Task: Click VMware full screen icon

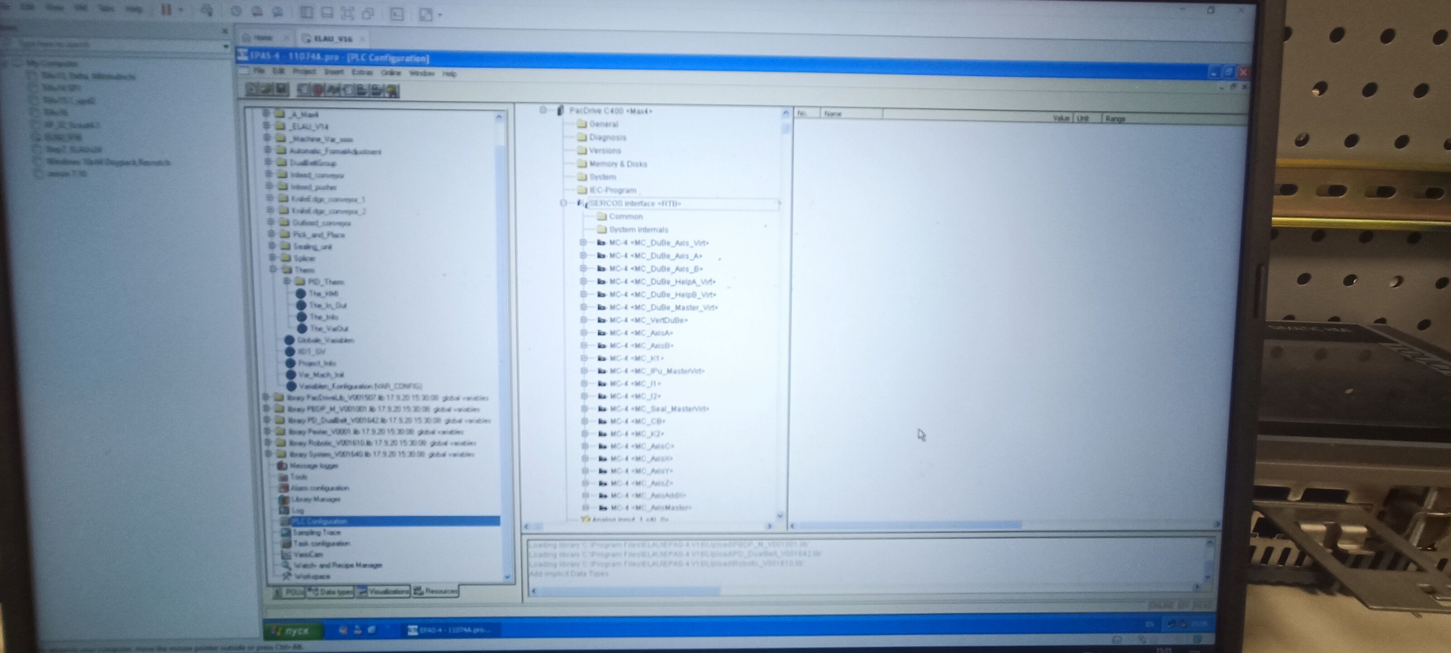Action: tap(347, 13)
